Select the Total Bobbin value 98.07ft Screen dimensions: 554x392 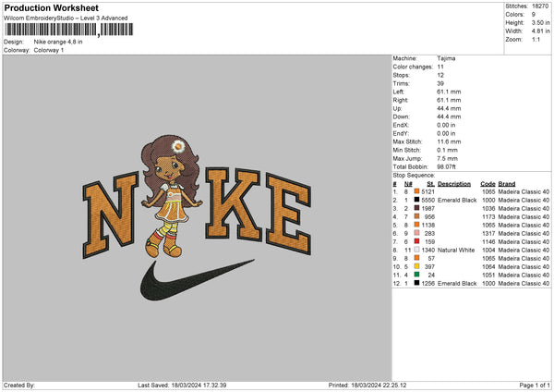click(x=446, y=167)
